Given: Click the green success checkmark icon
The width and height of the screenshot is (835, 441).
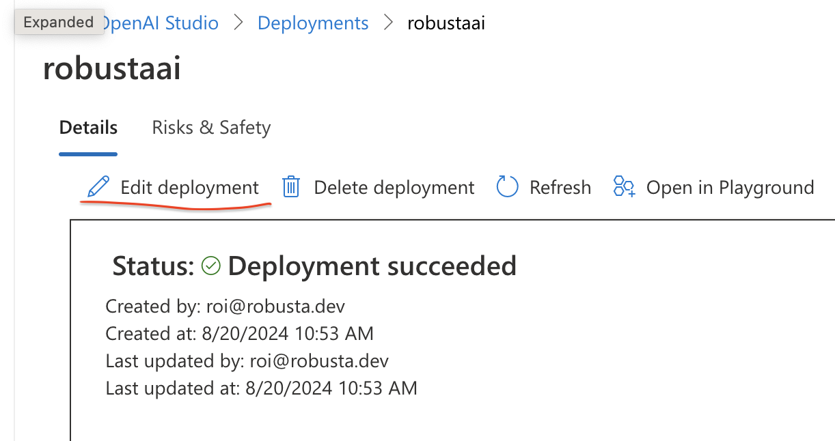Looking at the screenshot, I should coord(211,266).
